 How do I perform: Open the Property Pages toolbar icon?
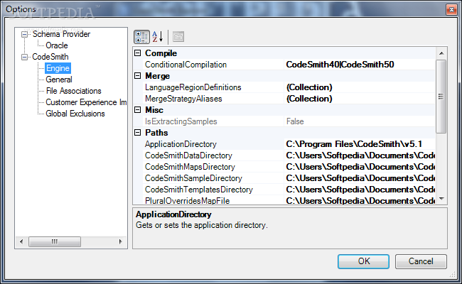tap(178, 37)
